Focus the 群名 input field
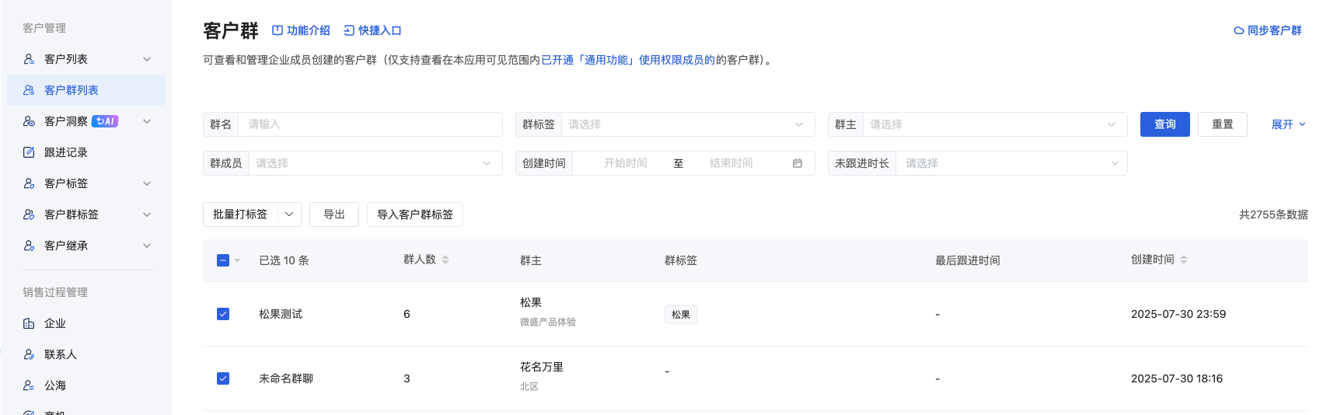The width and height of the screenshot is (1323, 415). [370, 124]
